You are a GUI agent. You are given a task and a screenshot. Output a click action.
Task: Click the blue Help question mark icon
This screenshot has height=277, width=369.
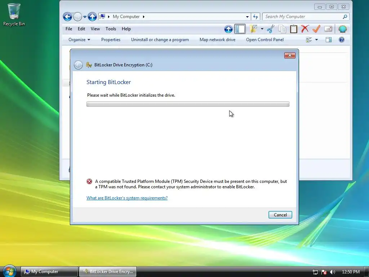click(x=342, y=40)
